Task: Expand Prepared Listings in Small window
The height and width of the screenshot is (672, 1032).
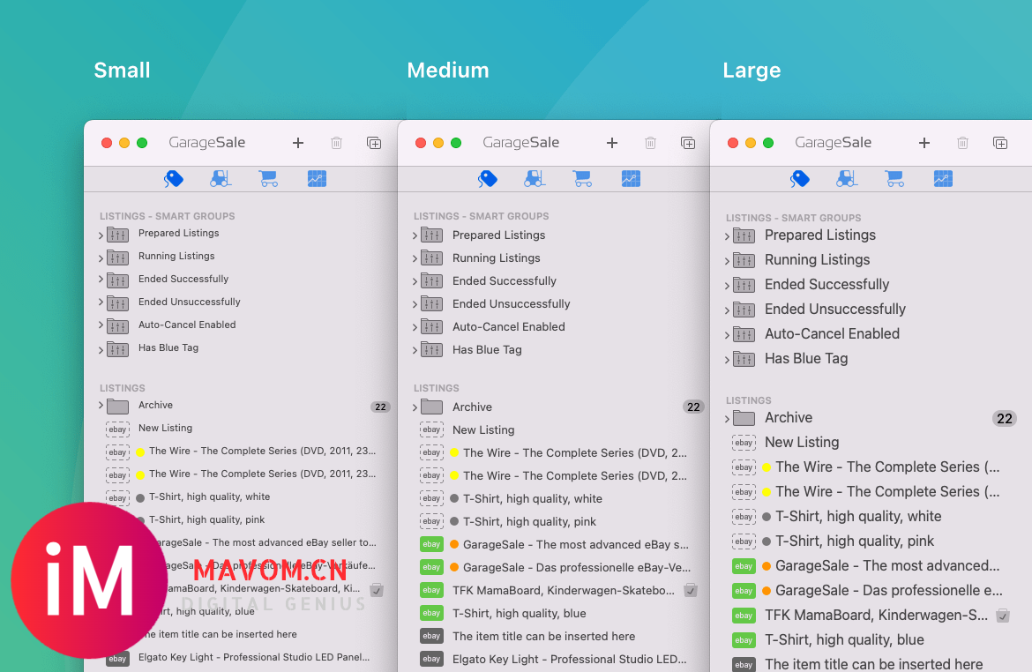Action: click(101, 235)
